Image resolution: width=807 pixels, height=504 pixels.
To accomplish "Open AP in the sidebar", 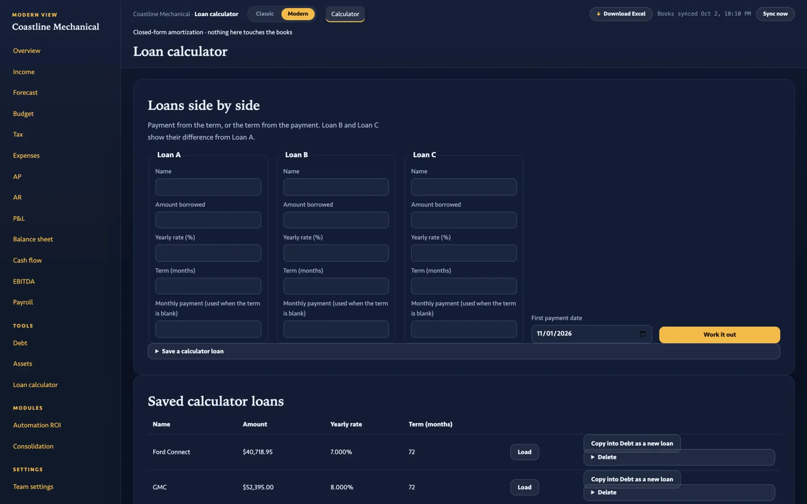I will pos(17,177).
